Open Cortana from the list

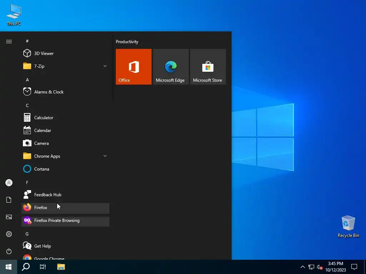pos(65,169)
